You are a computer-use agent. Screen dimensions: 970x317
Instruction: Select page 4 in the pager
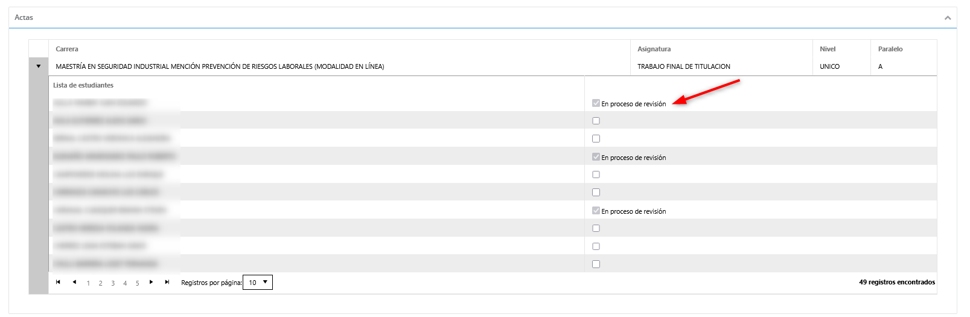(x=125, y=283)
